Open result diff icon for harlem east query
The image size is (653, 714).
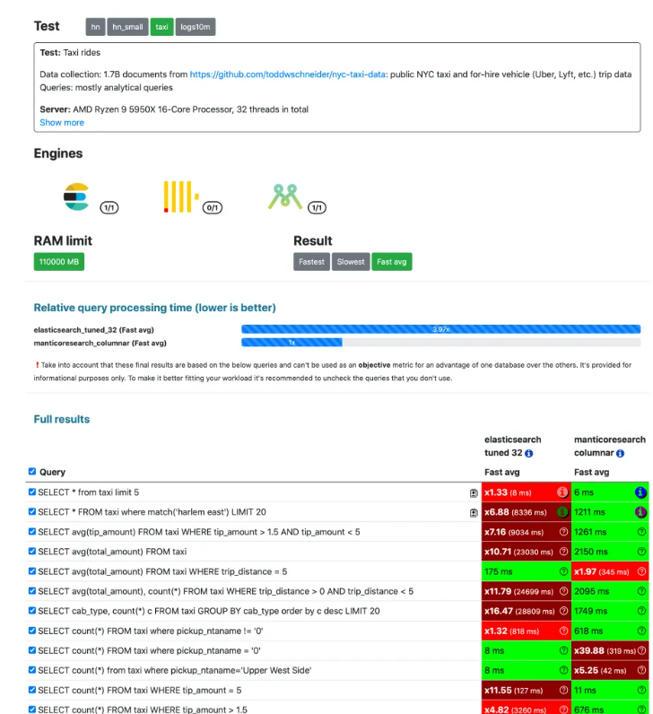(x=474, y=513)
